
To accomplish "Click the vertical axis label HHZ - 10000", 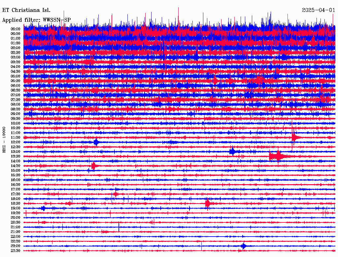I will tap(4, 140).
